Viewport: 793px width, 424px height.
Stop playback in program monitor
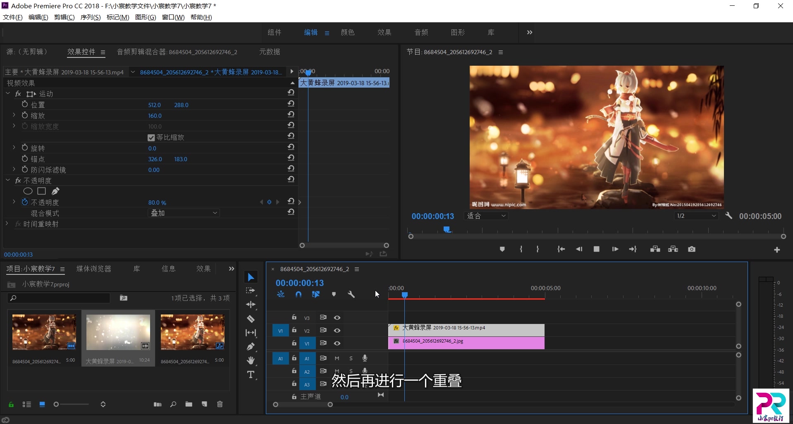click(x=597, y=249)
